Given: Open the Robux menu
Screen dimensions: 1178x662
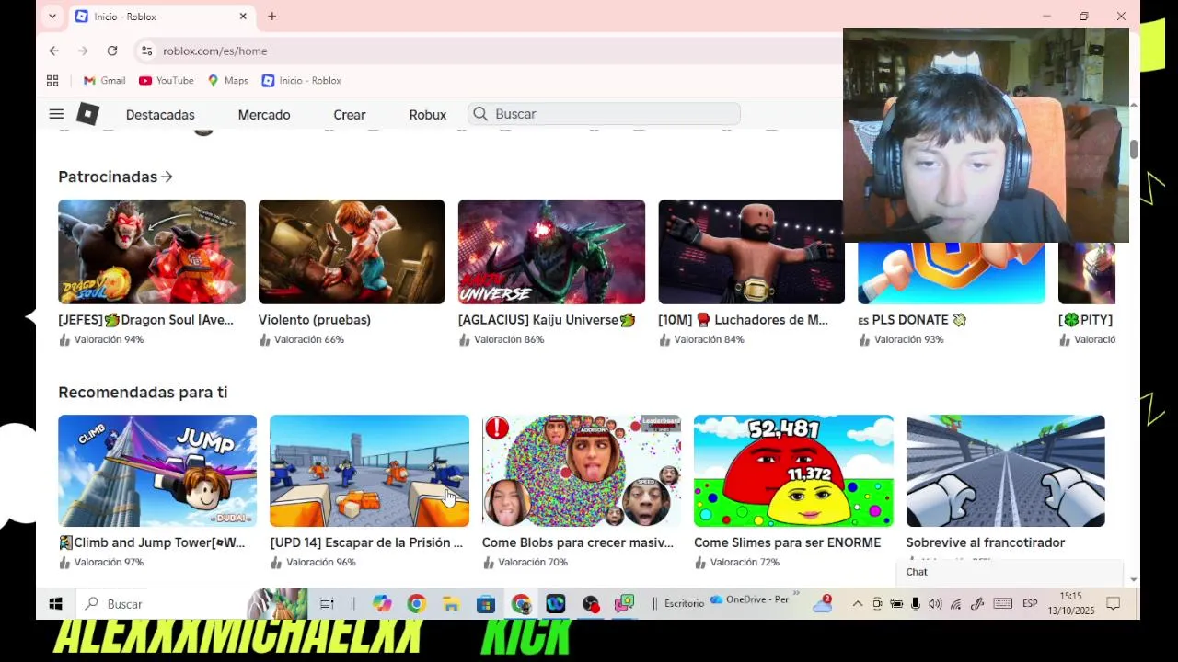Looking at the screenshot, I should click(428, 115).
